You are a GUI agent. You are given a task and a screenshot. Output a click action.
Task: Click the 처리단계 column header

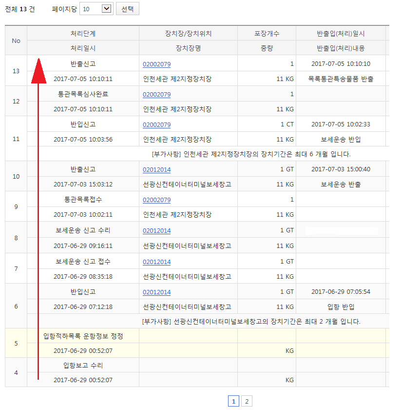pos(83,33)
